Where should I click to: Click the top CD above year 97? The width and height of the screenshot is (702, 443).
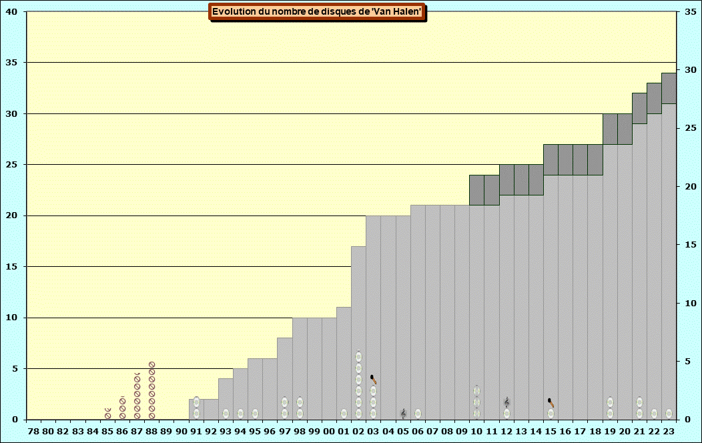(285, 402)
